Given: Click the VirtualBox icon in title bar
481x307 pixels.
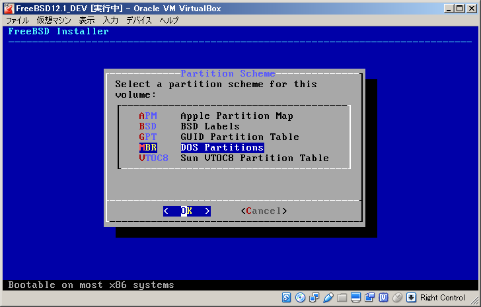Looking at the screenshot, I should 9,9.
